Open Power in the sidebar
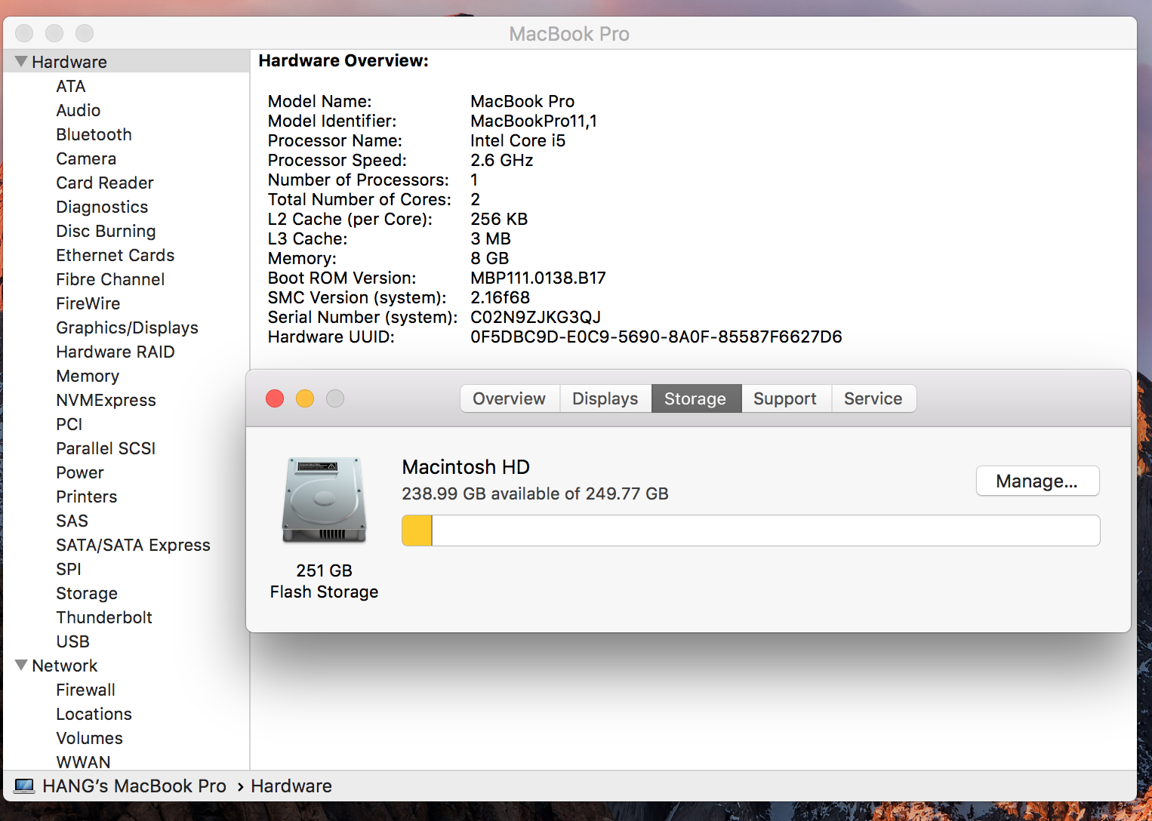Image resolution: width=1152 pixels, height=821 pixels. click(x=80, y=472)
